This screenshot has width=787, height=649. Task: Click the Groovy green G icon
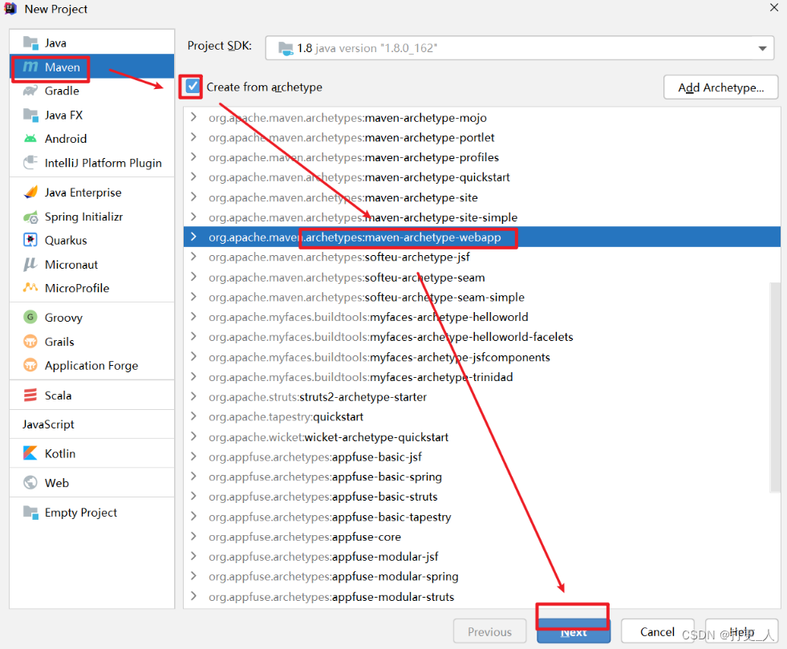click(30, 317)
